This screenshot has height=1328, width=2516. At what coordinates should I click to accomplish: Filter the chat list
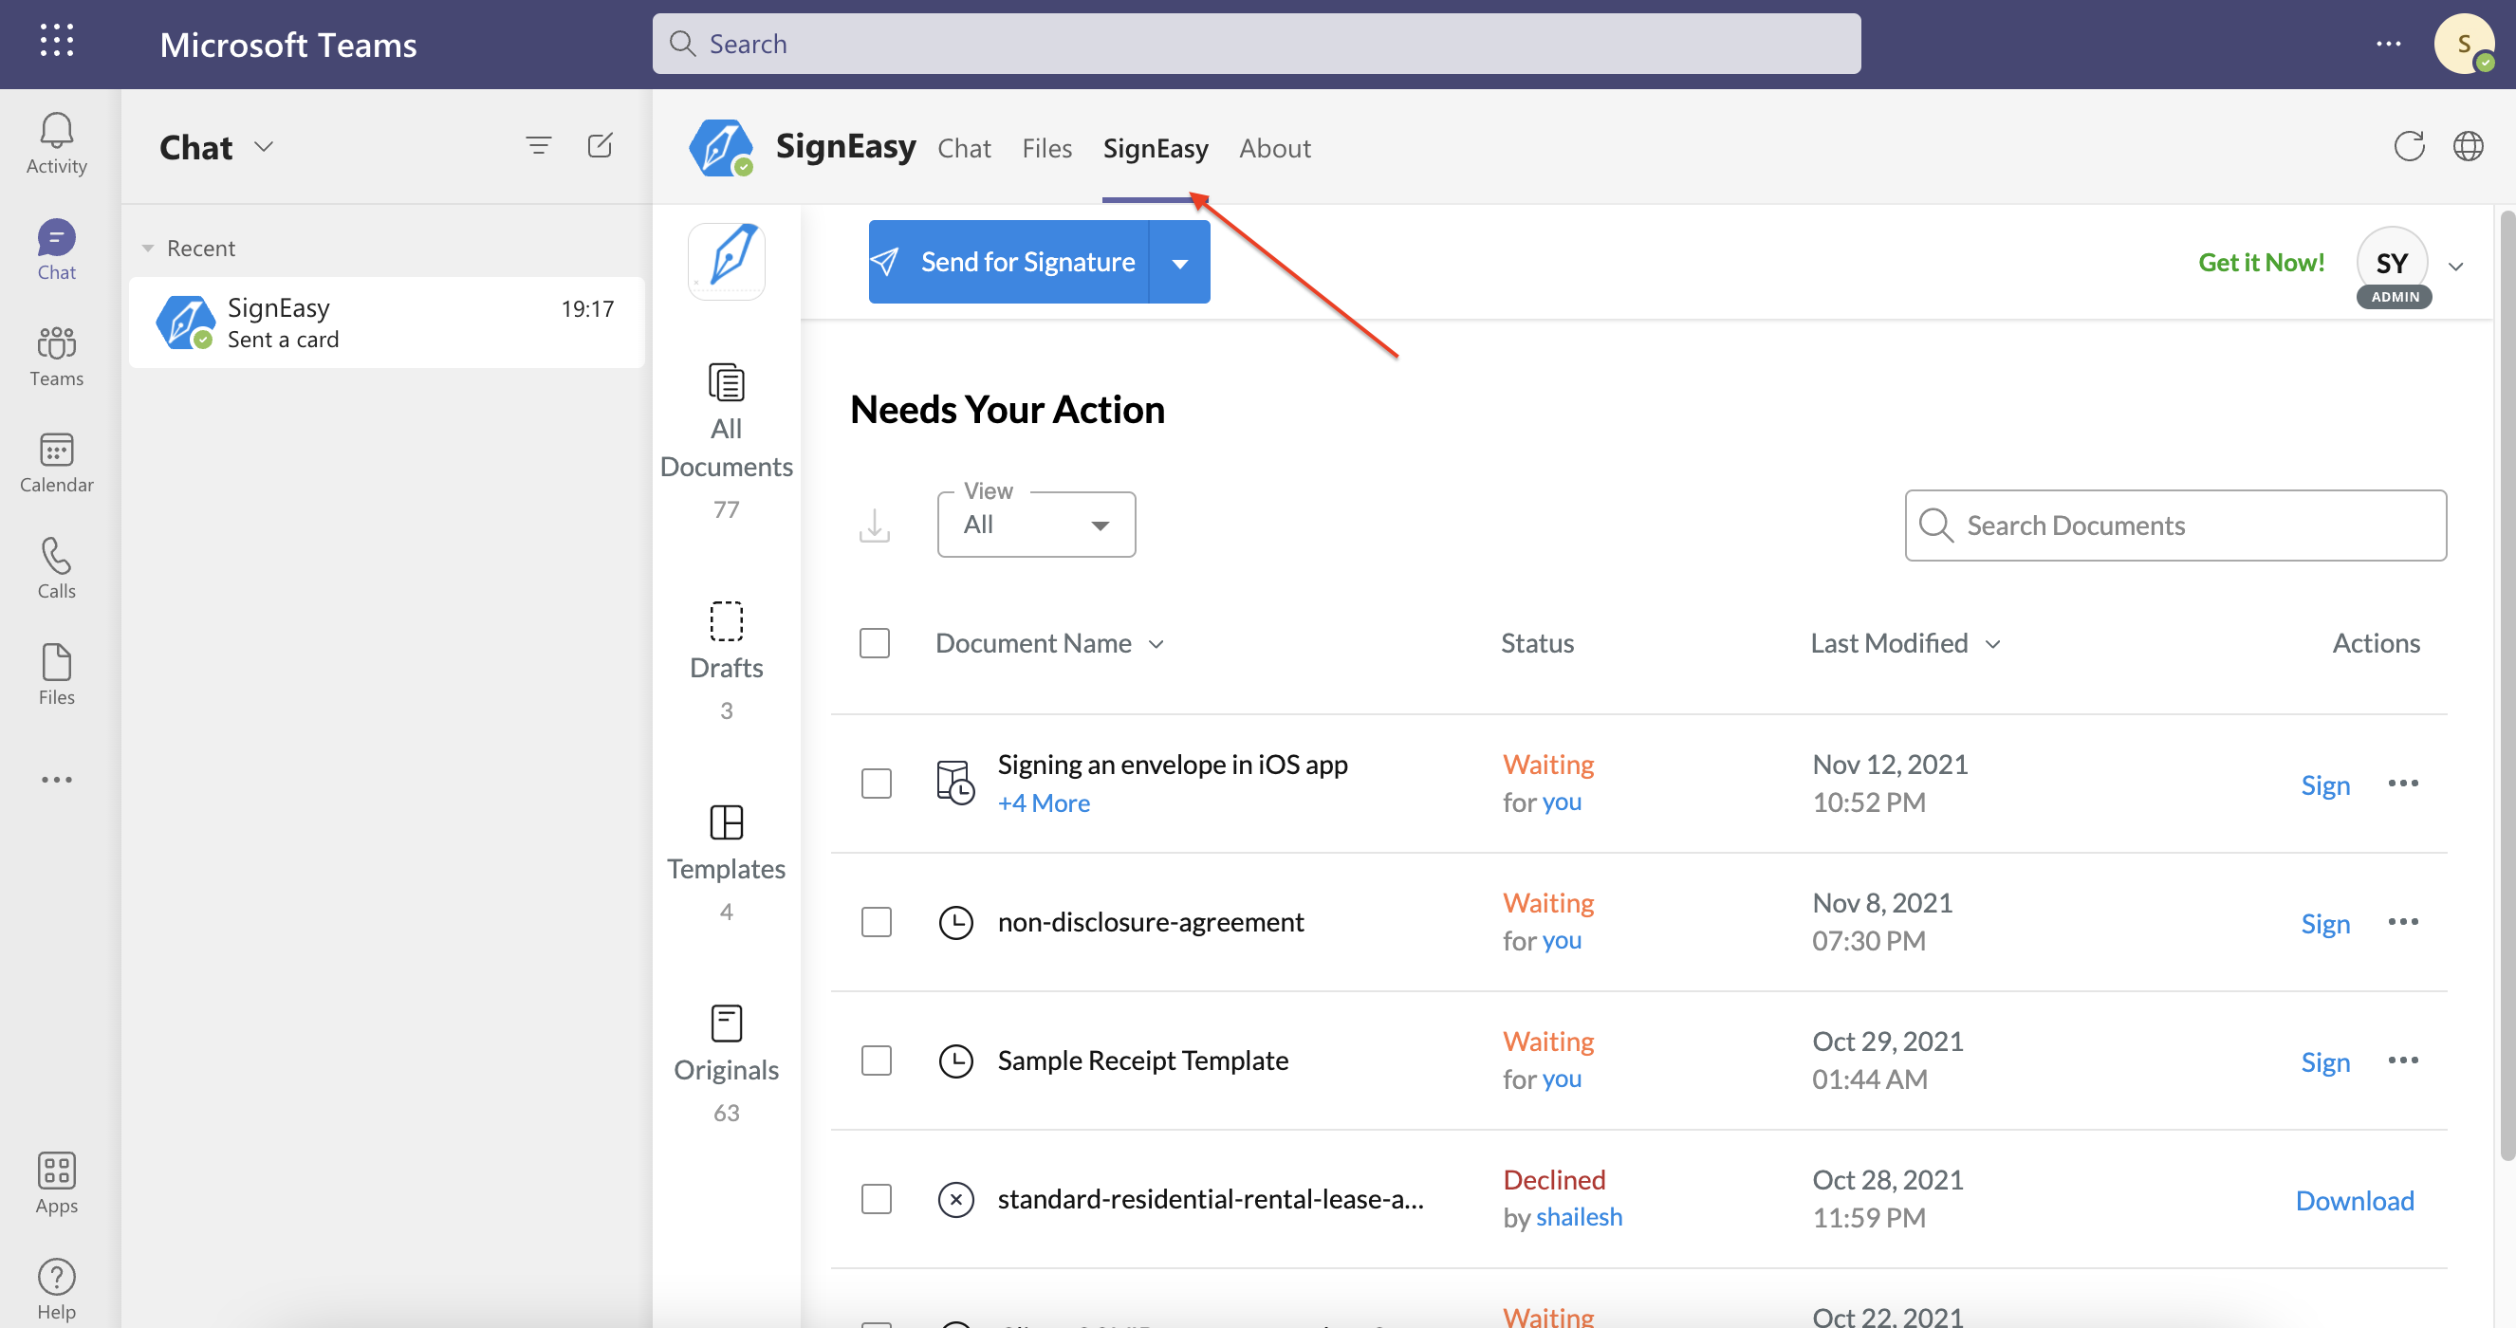coord(538,145)
